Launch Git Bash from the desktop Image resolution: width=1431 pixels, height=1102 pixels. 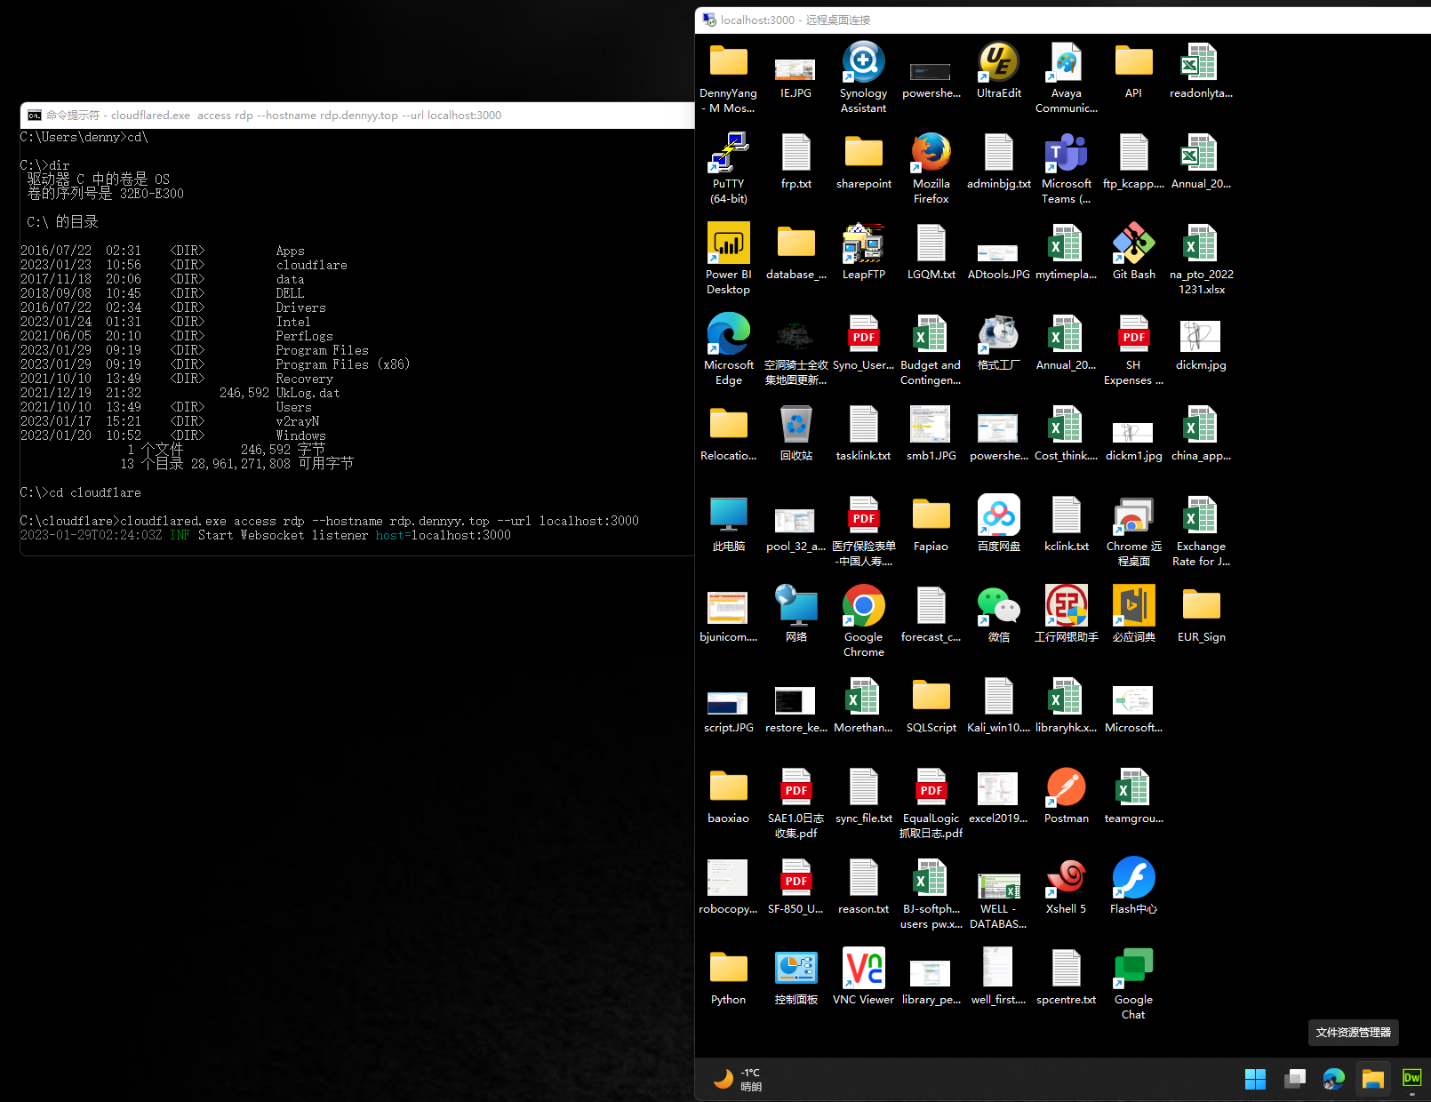click(1133, 252)
